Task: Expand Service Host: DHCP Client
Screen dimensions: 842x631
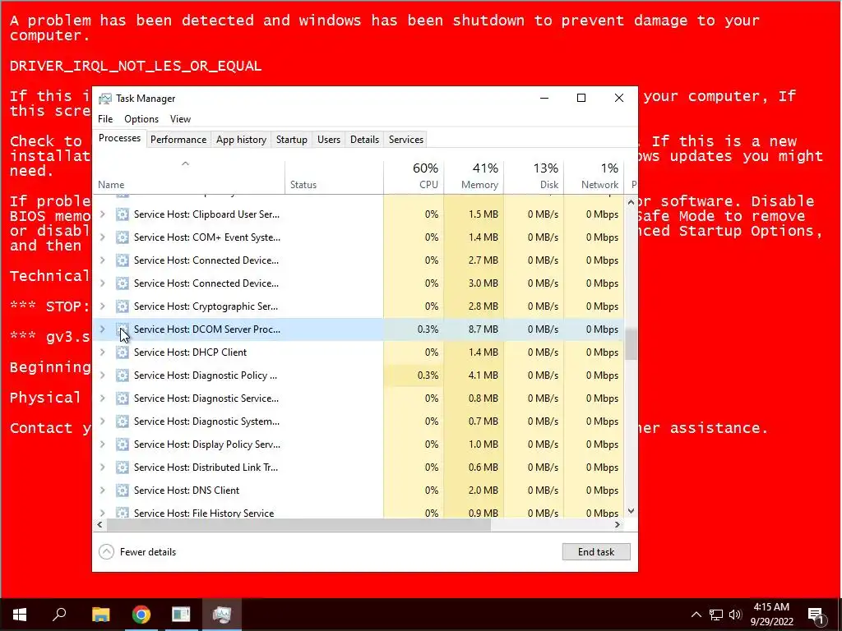Action: 103,352
